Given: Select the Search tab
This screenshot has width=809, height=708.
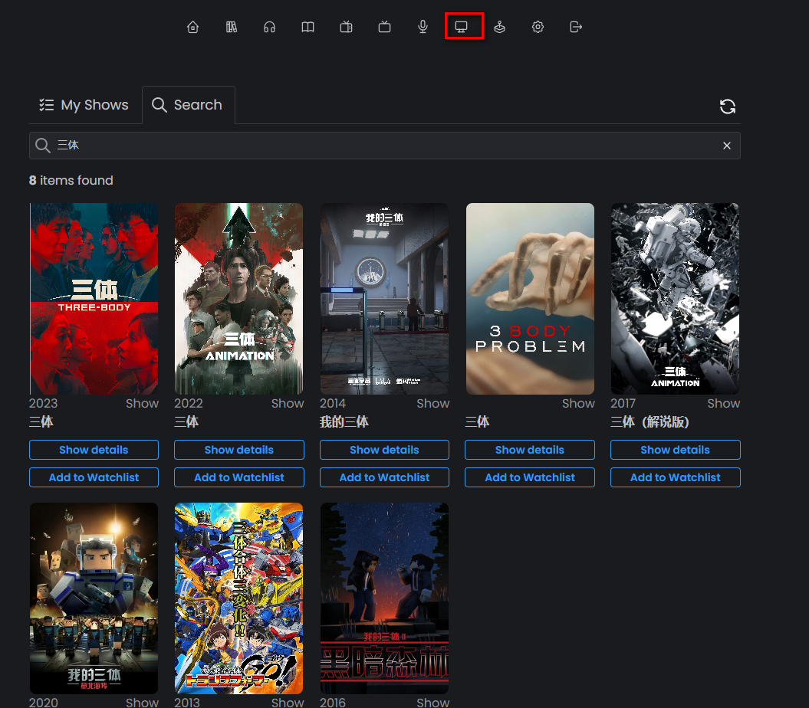Looking at the screenshot, I should [188, 105].
